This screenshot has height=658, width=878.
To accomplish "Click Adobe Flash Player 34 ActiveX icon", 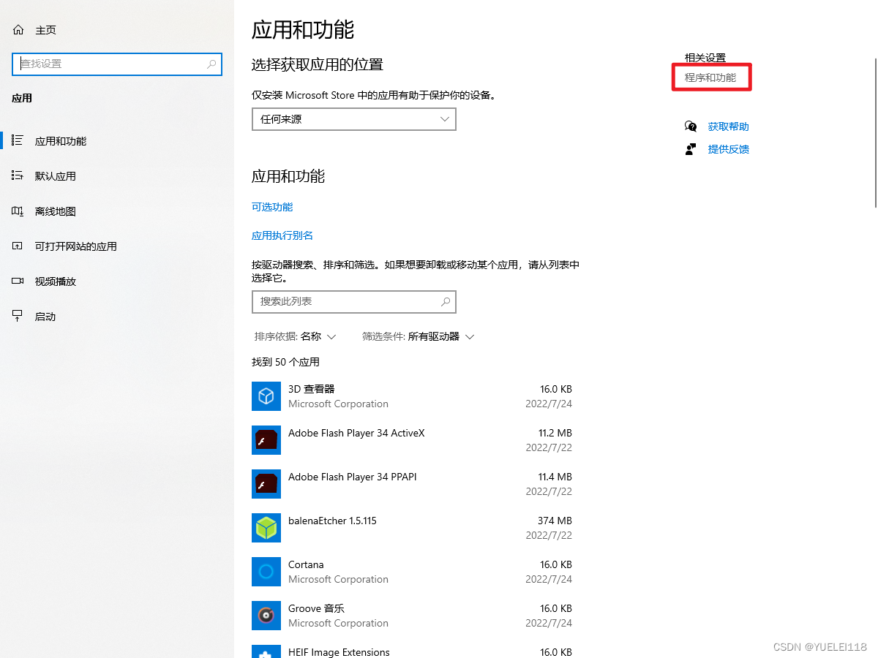I will (x=266, y=440).
